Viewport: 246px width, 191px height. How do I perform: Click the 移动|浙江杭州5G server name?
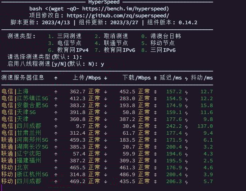point(25,174)
